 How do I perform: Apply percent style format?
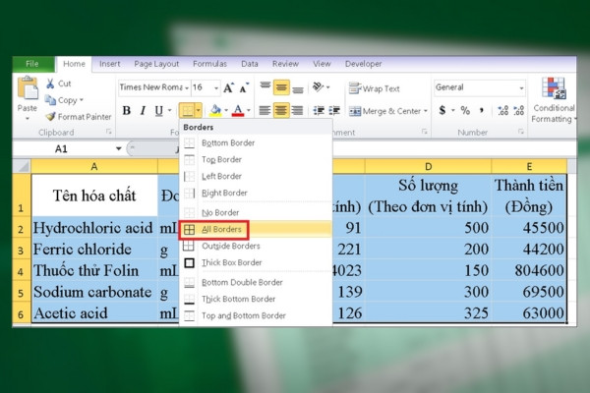tap(465, 110)
